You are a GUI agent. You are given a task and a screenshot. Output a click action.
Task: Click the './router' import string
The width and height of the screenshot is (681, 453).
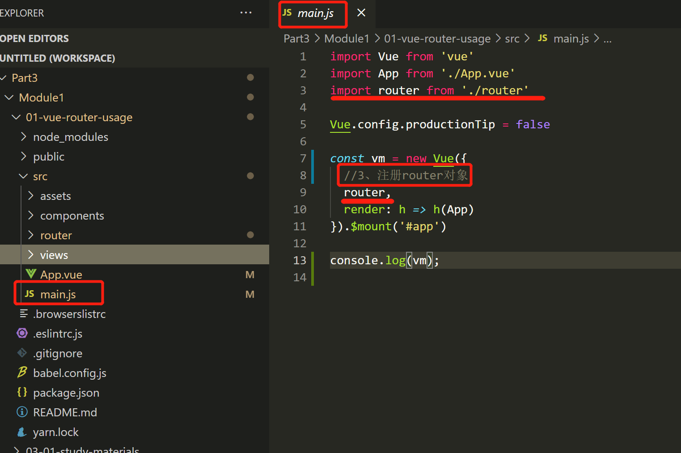[x=495, y=90]
